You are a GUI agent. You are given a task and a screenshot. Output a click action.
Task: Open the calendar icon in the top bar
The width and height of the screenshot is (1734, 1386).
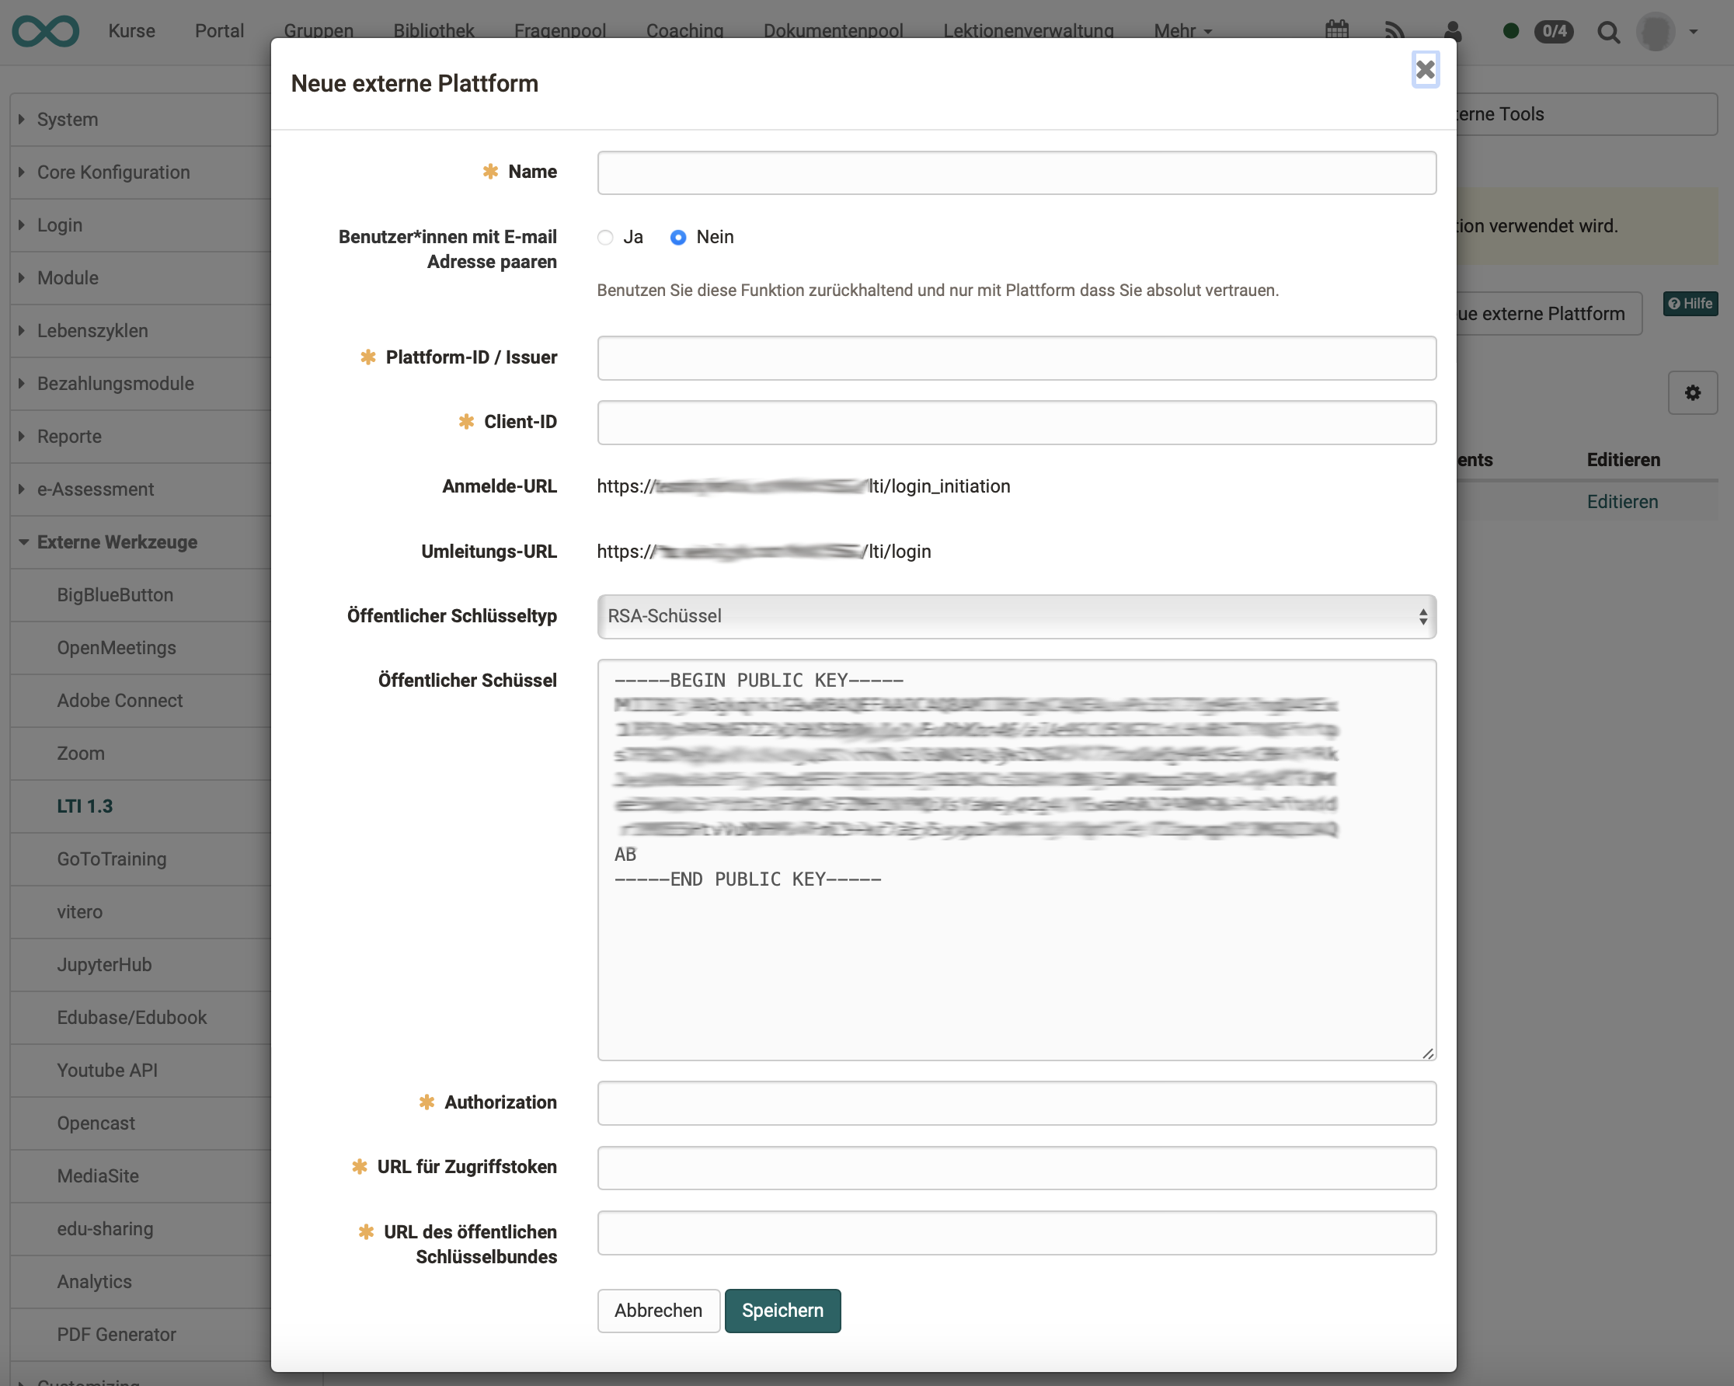pyautogui.click(x=1336, y=30)
